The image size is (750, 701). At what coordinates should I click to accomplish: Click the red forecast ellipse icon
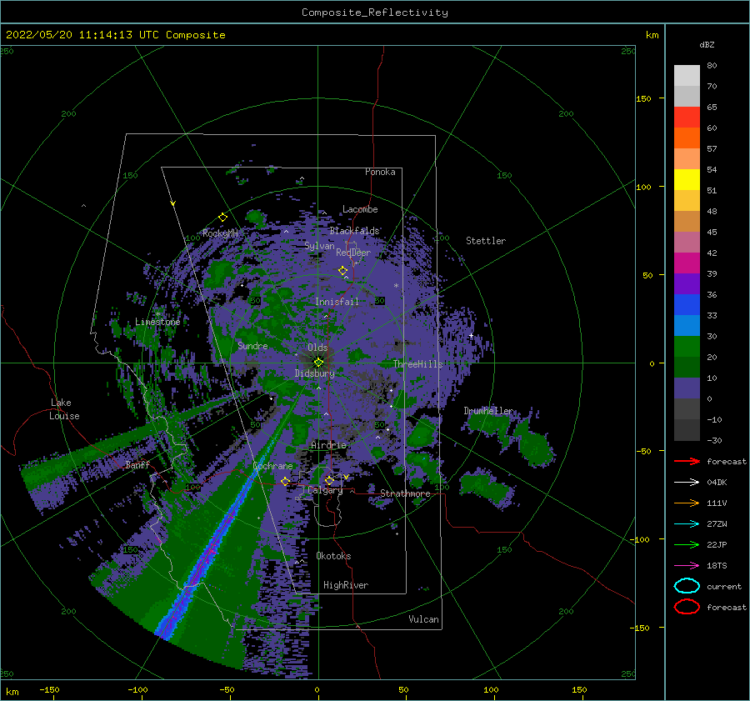tap(687, 607)
